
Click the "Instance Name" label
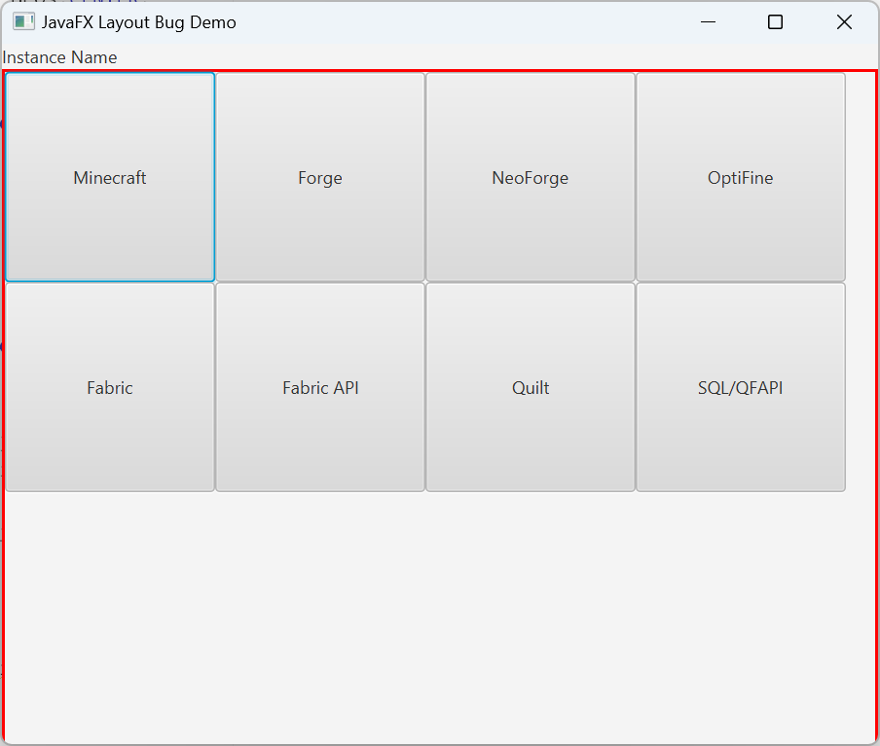click(x=59, y=57)
